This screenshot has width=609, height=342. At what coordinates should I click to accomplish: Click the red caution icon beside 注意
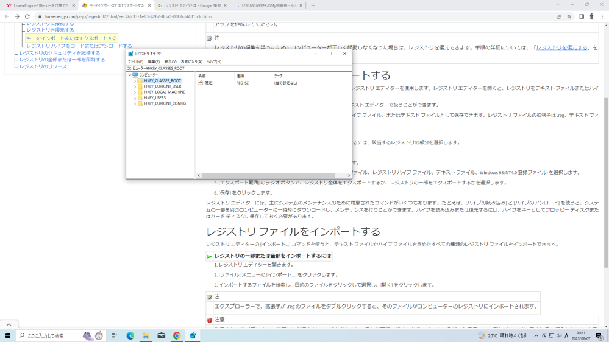point(210,320)
